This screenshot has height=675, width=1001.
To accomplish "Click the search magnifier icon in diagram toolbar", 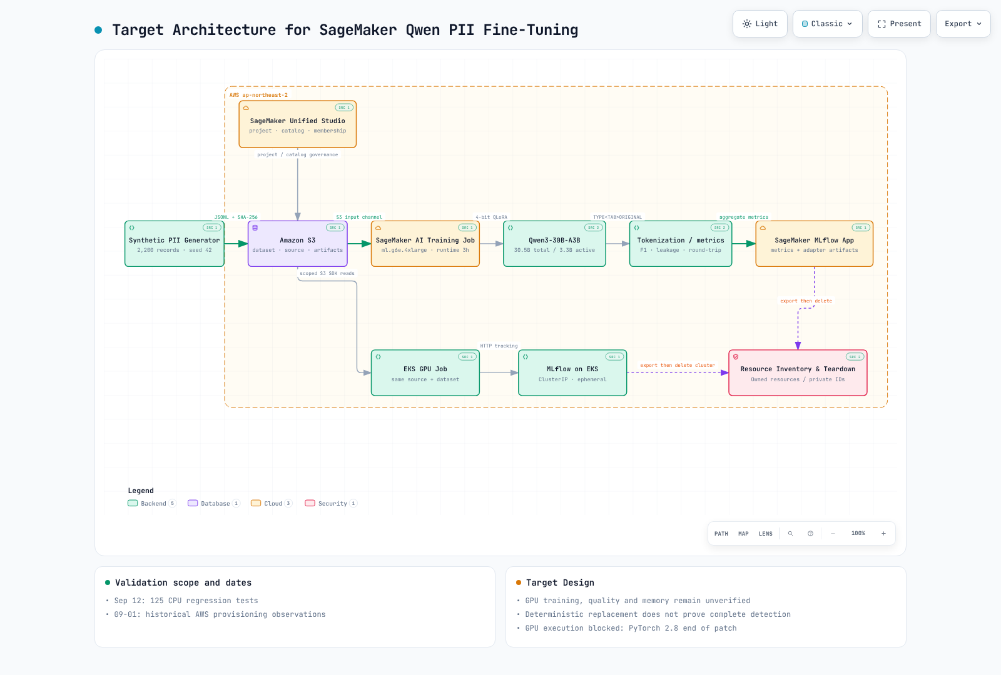I will (x=790, y=534).
